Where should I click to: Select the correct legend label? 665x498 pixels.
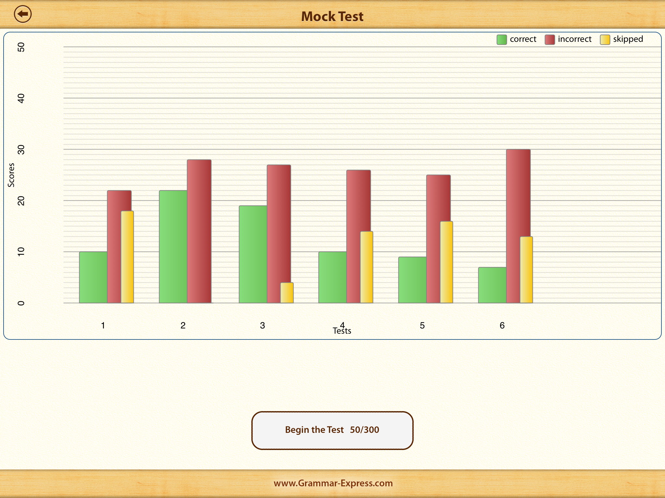(523, 39)
